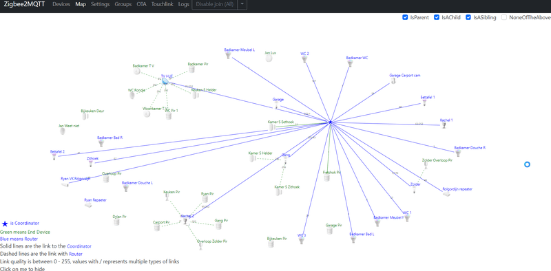Open the Settings page
The image size is (551, 271).
coord(100,5)
